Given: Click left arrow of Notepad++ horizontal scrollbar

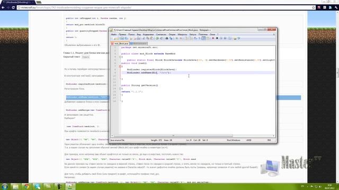Looking at the screenshot, I should [x=112, y=136].
